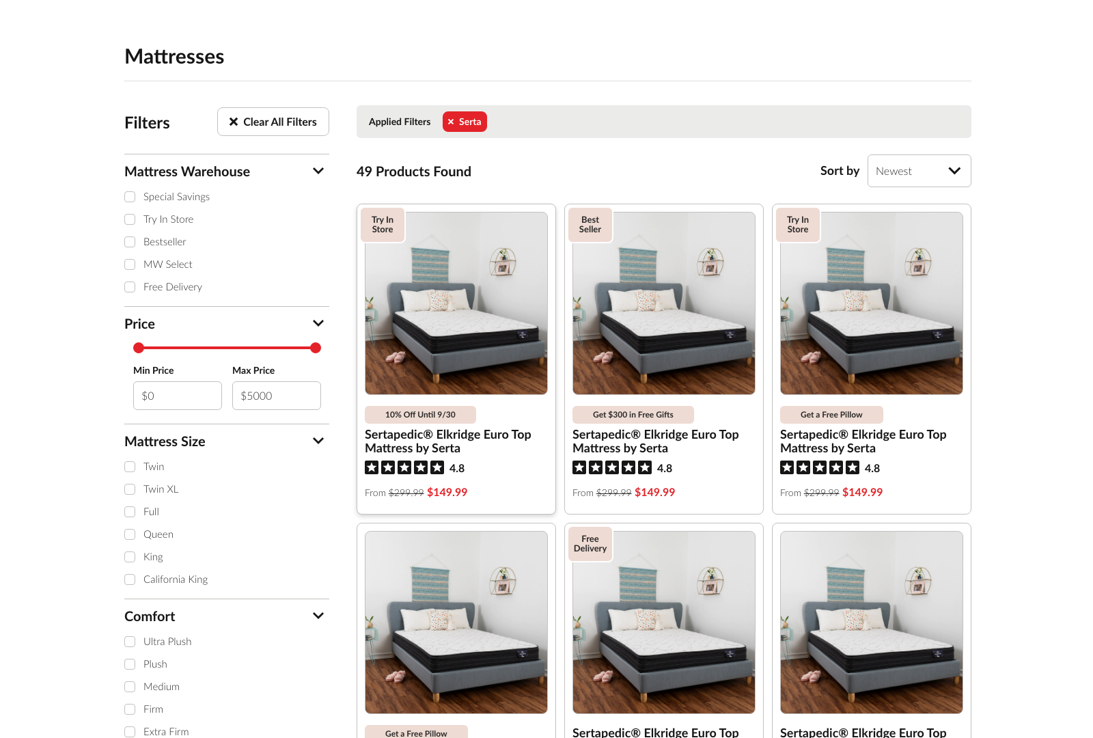Open the Best Seller mattress image
The width and height of the screenshot is (1093, 738).
[664, 303]
